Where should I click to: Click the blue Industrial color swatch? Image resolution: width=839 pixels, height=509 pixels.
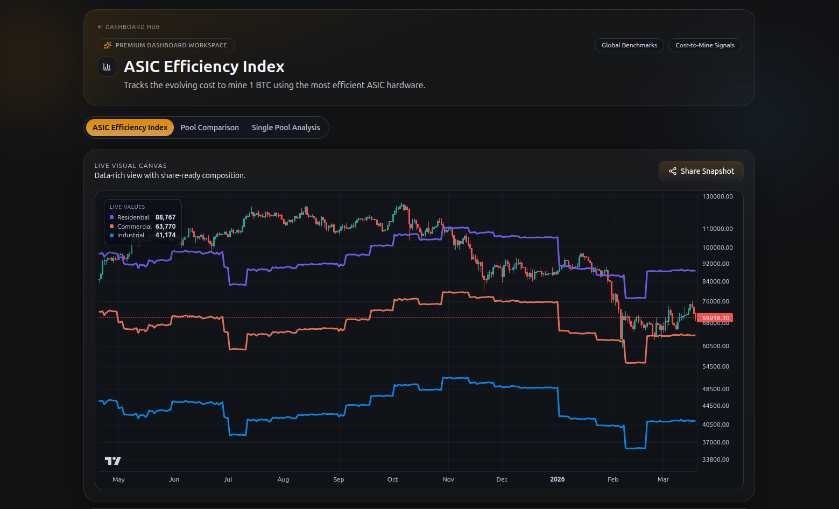(112, 235)
